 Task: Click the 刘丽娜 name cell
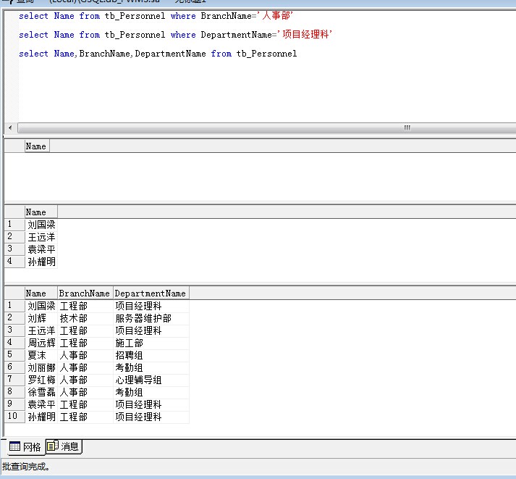point(41,367)
